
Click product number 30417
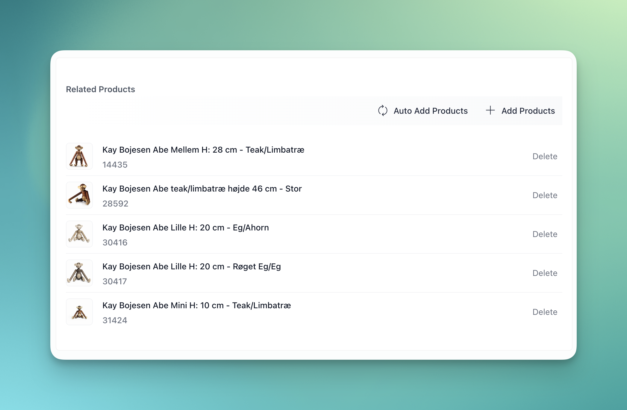[115, 281]
